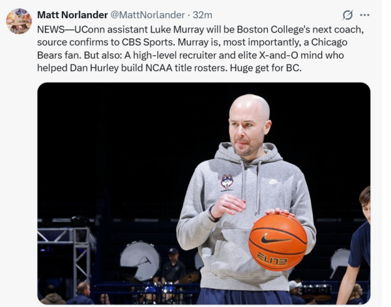Click the white Nike swoosh on hoodie
The width and height of the screenshot is (391, 307).
click(x=273, y=181)
